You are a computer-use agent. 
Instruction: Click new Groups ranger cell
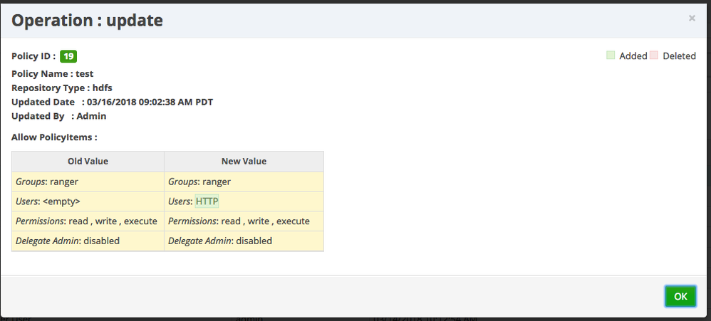coord(244,181)
